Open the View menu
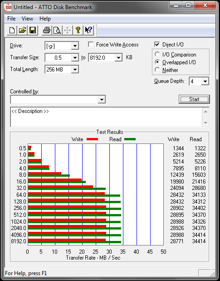Viewport: 220px width, 281px height. [27, 19]
